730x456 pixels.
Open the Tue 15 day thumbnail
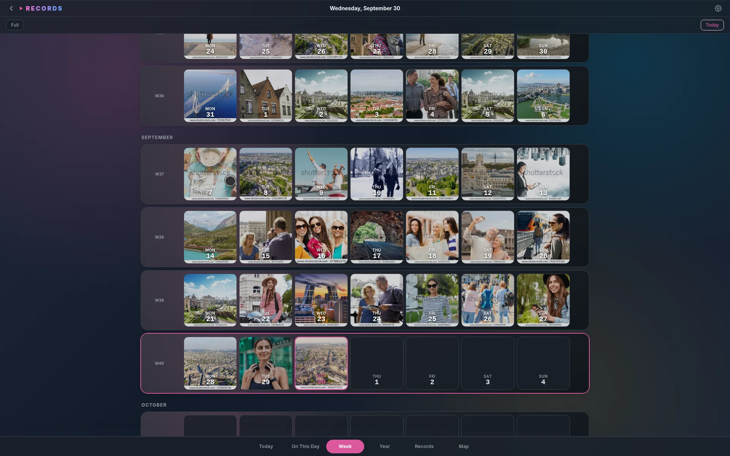pos(266,237)
